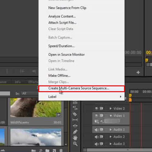Choose Attach Script File...

tap(81, 22)
